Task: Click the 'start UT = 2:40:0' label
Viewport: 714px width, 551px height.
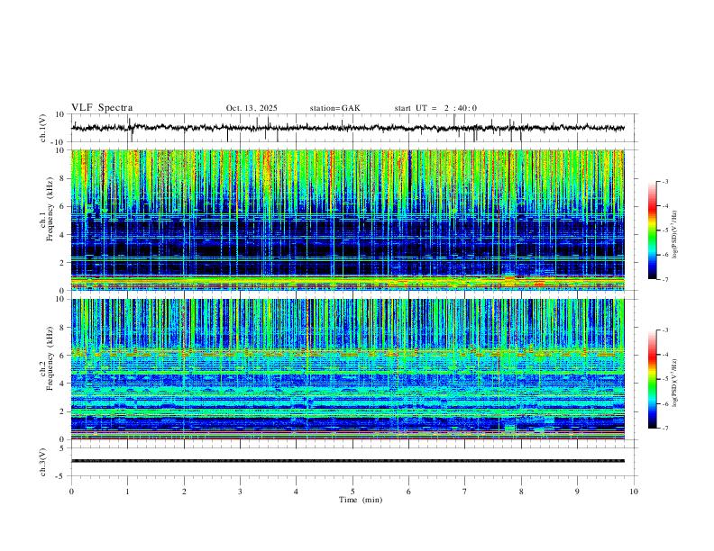Action: 435,108
